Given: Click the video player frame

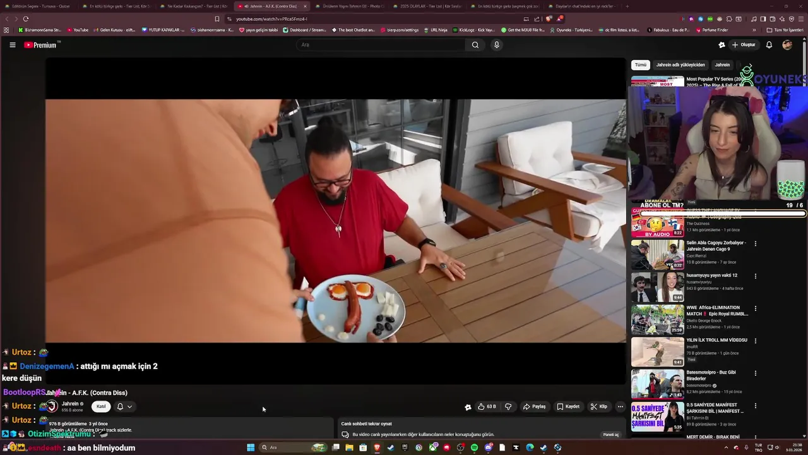Looking at the screenshot, I should (336, 221).
